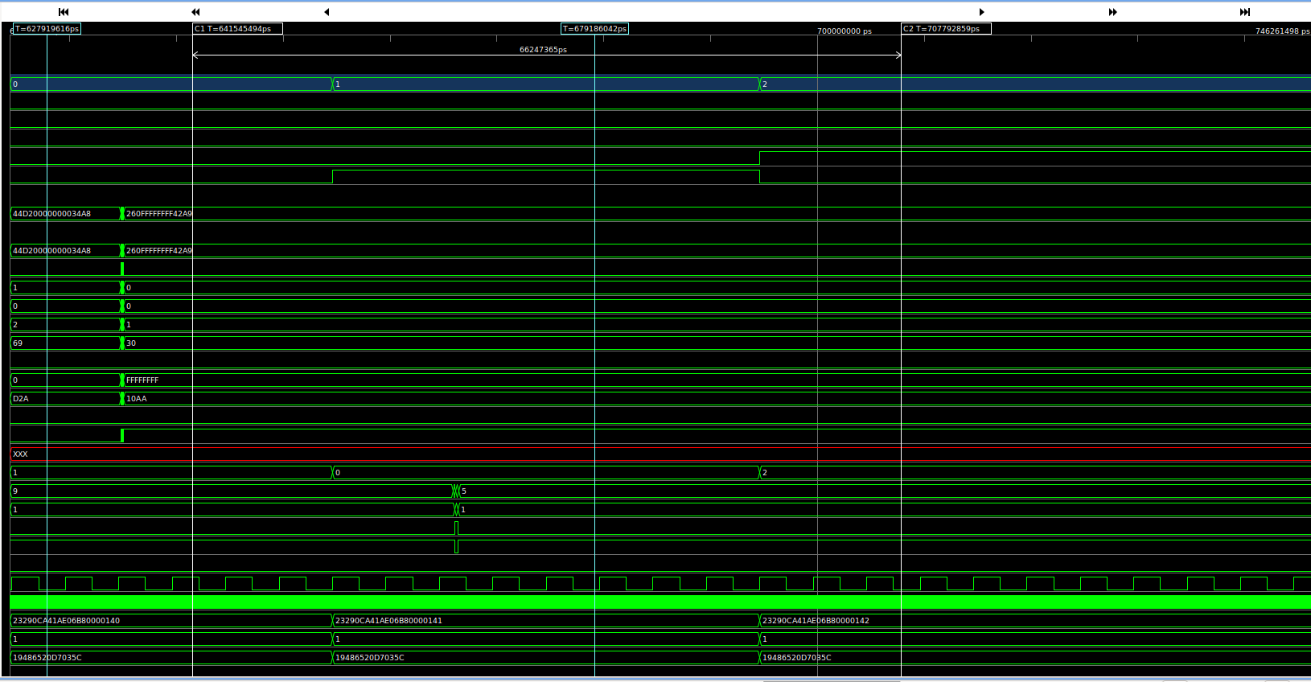Step forward with single right arrow
Screen dimensions: 1311x682
pos(981,12)
